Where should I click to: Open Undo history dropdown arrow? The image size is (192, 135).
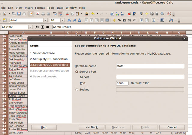tap(97, 14)
